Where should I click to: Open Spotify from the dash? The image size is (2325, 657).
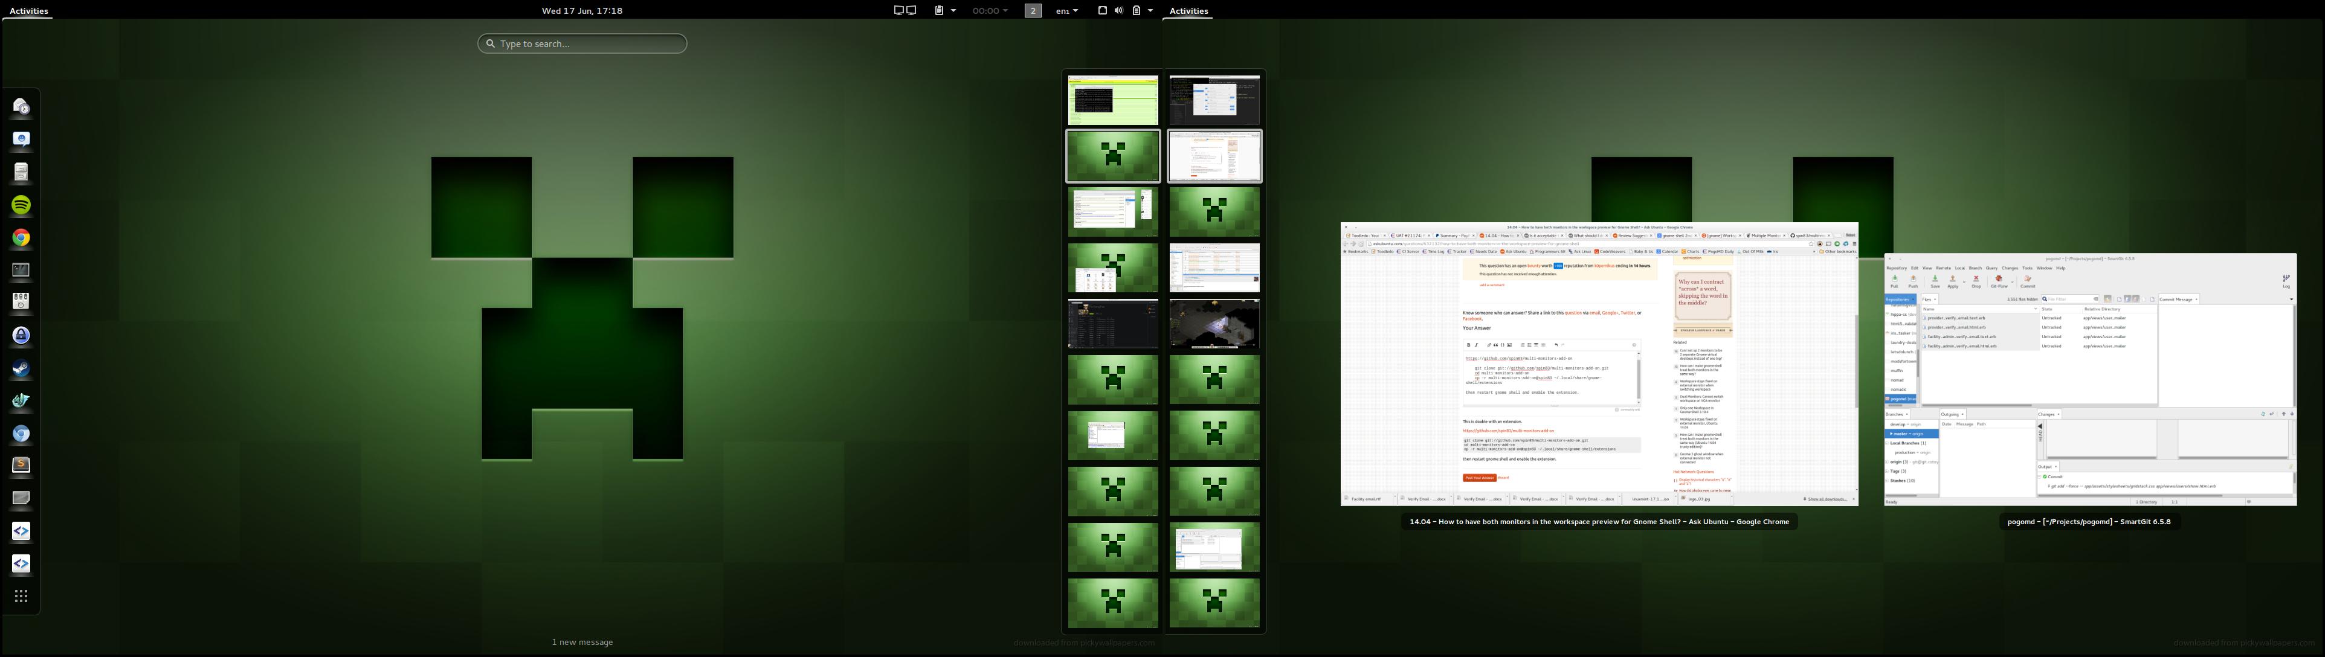tap(21, 205)
